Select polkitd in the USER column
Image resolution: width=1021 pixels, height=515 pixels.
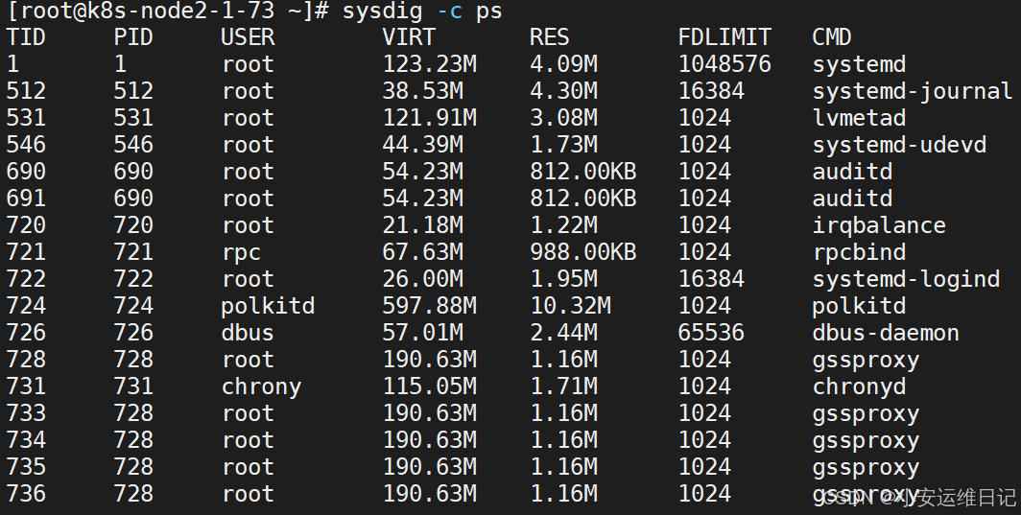point(268,305)
